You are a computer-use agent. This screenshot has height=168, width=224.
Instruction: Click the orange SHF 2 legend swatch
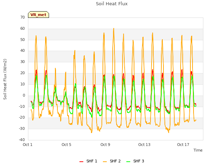[x=105, y=162]
